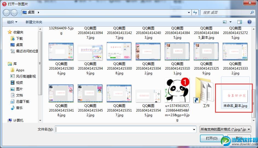Open the 组织 organize dropdown menu
258x148 pixels.
coord(12,22)
